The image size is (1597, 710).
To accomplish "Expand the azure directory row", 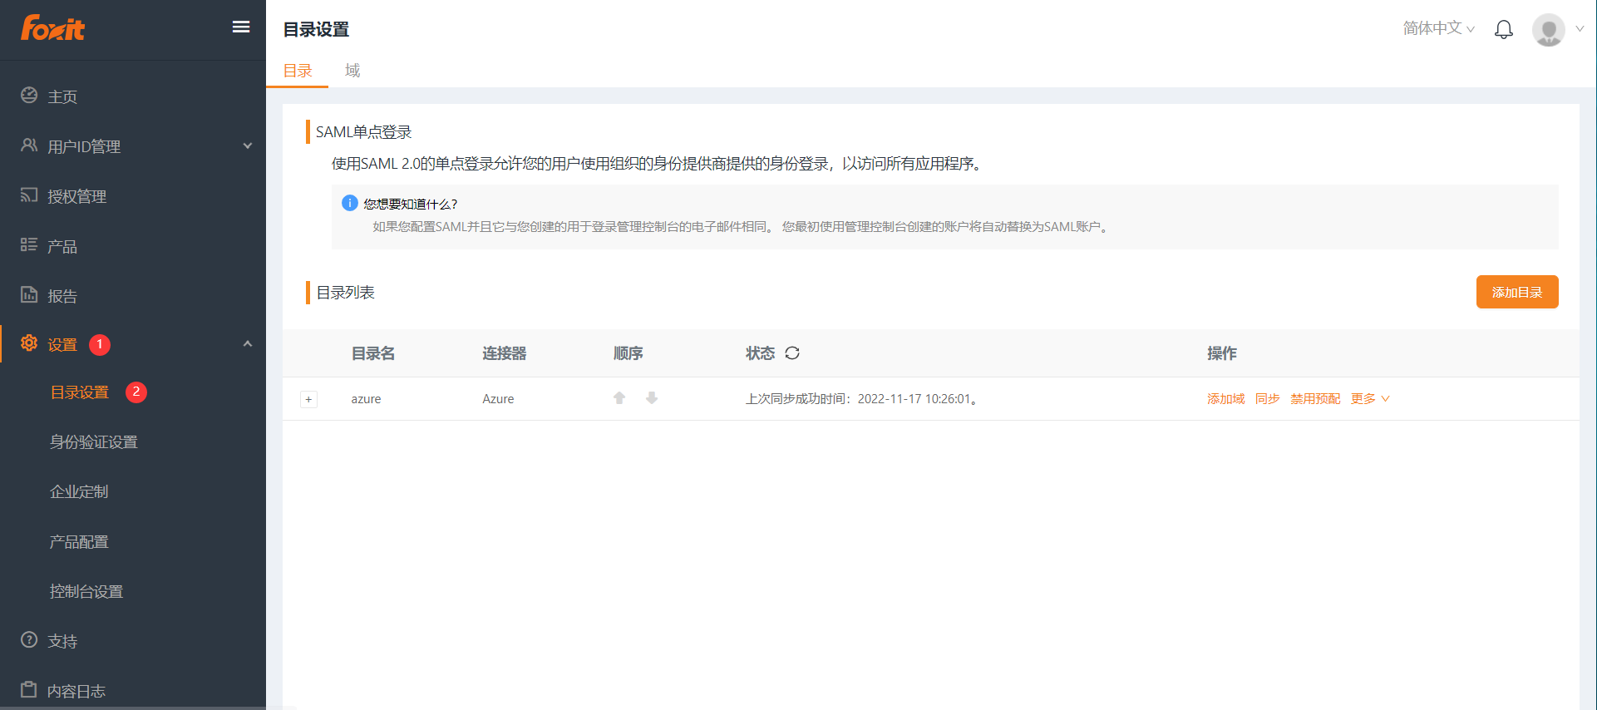I will (308, 400).
